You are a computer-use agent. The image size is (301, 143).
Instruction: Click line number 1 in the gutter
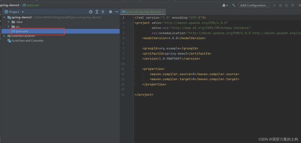point(123,18)
